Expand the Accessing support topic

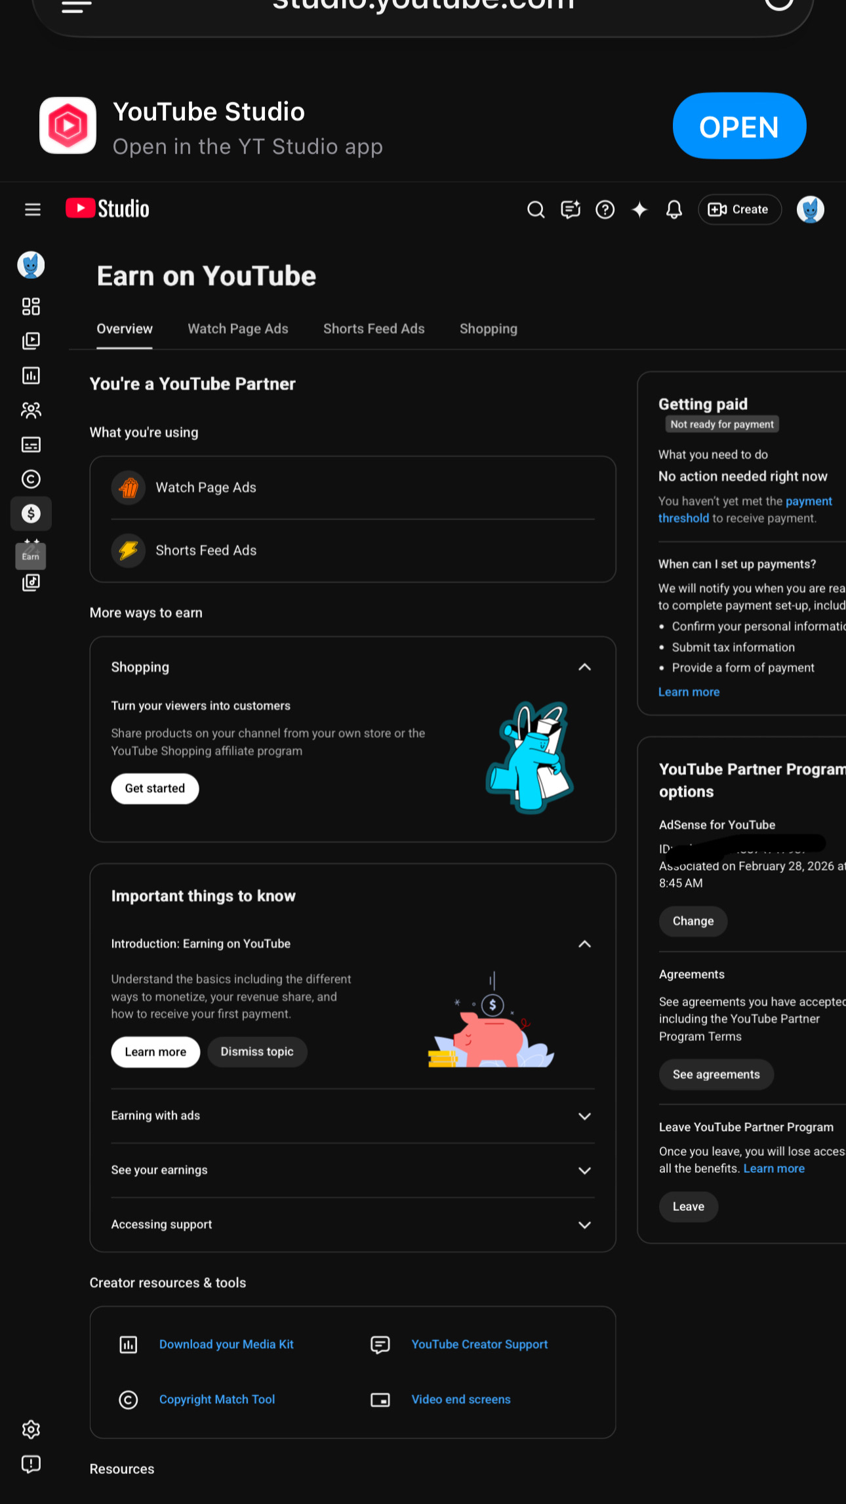(353, 1225)
